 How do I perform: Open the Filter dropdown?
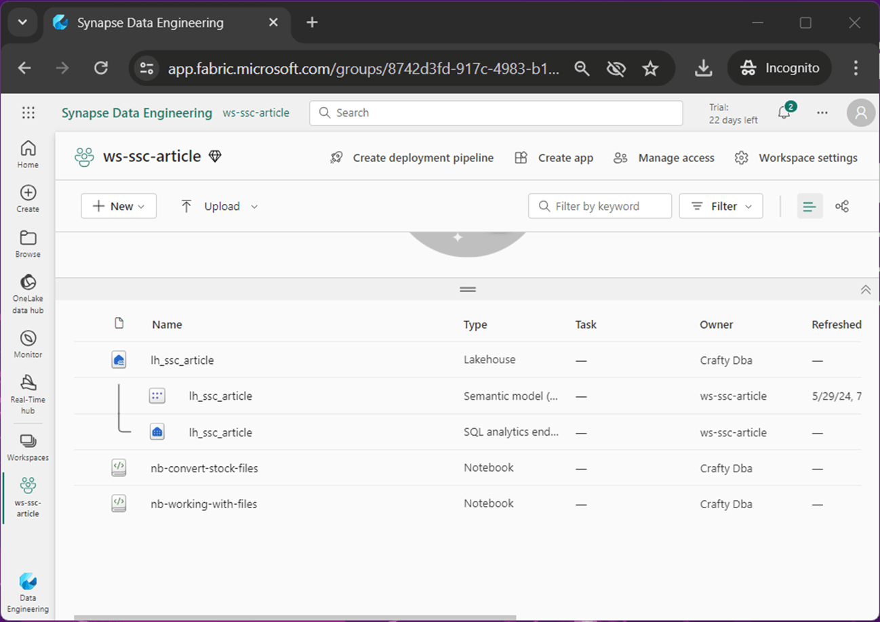coord(721,206)
